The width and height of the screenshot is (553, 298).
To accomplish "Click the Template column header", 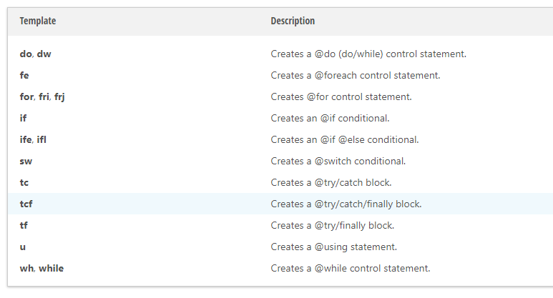I will (38, 21).
